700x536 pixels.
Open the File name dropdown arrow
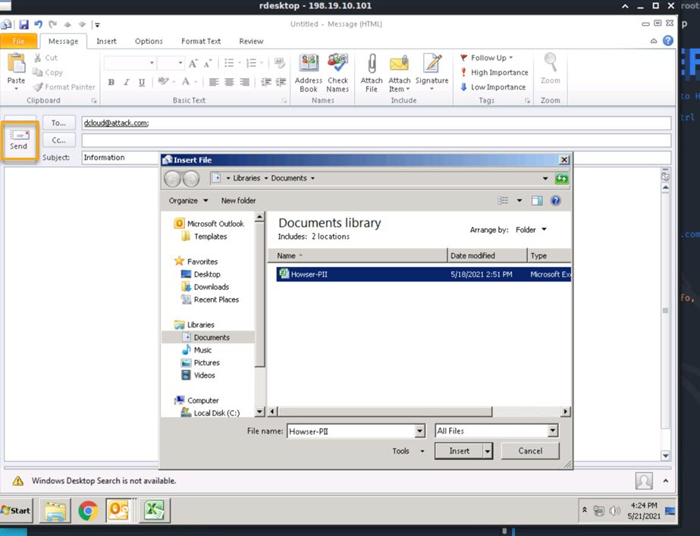point(419,431)
